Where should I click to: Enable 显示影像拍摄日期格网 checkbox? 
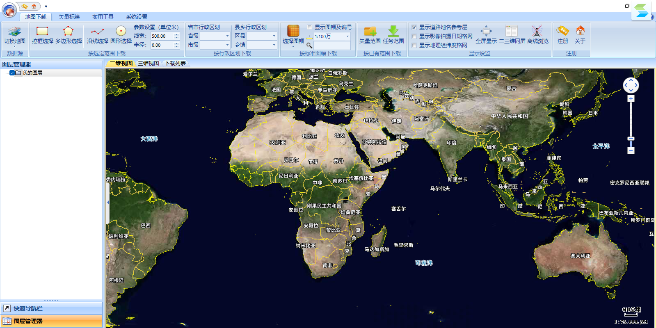[x=414, y=36]
